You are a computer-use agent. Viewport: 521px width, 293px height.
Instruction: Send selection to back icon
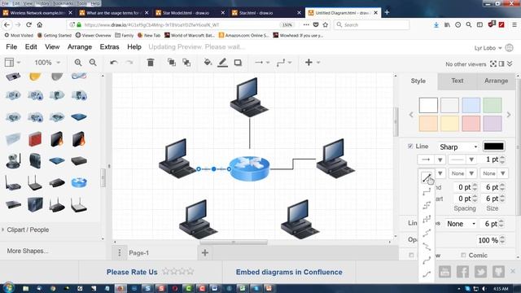[186, 63]
